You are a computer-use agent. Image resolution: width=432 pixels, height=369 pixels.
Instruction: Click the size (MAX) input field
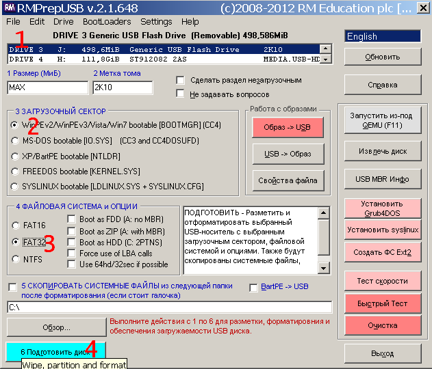pos(47,87)
